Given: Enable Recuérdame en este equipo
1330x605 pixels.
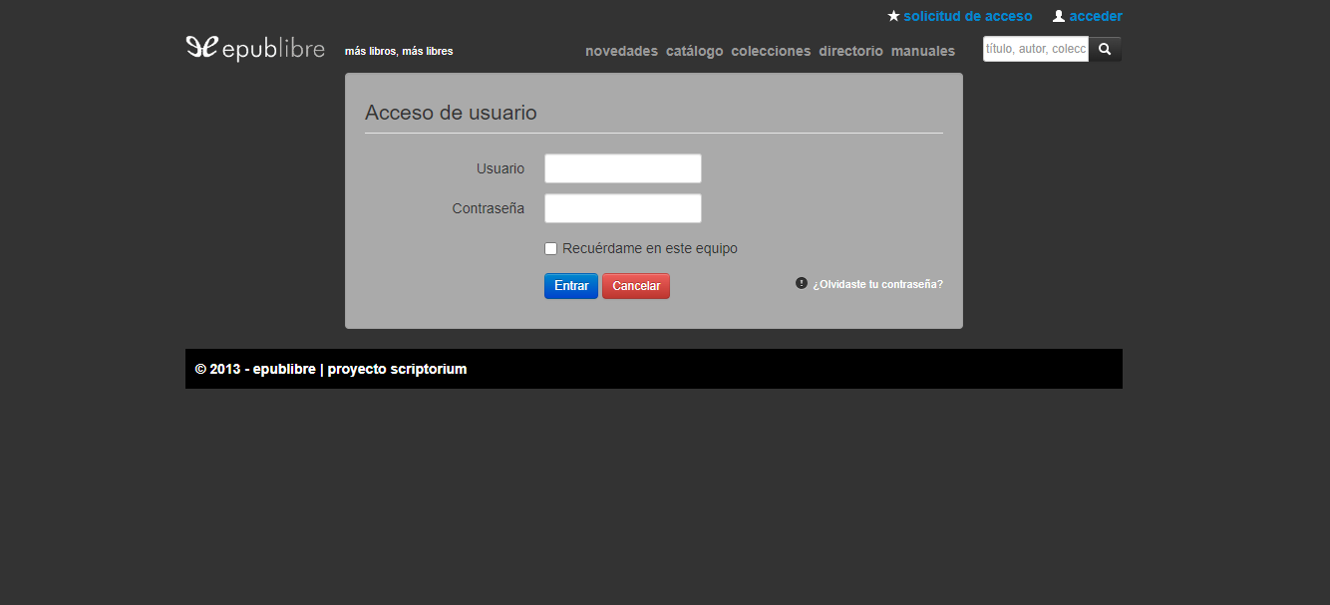Looking at the screenshot, I should (x=550, y=247).
